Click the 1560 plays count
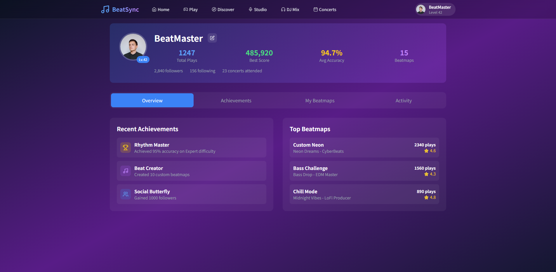Screen dimensions: 556x272 click(425, 168)
